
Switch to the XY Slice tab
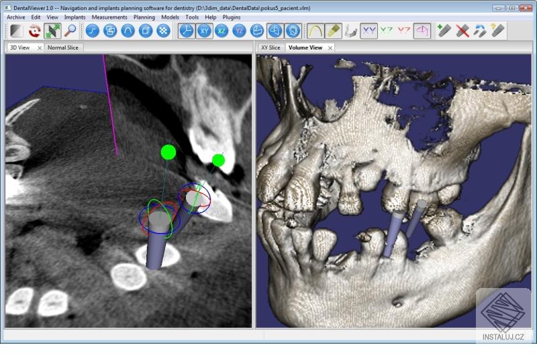coord(271,48)
